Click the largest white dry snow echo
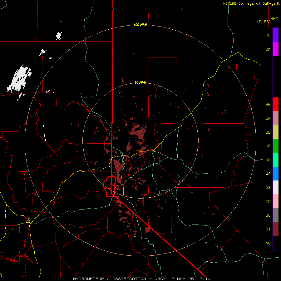This screenshot has height=281, width=281. pos(19,79)
